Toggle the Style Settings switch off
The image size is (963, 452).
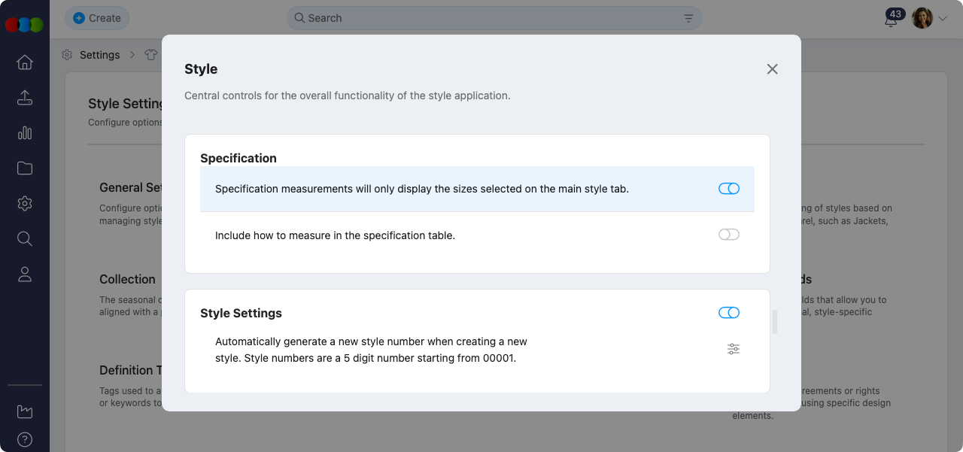[x=728, y=313]
